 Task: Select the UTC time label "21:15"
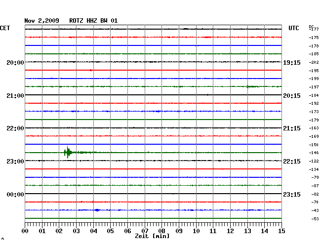[x=292, y=128]
